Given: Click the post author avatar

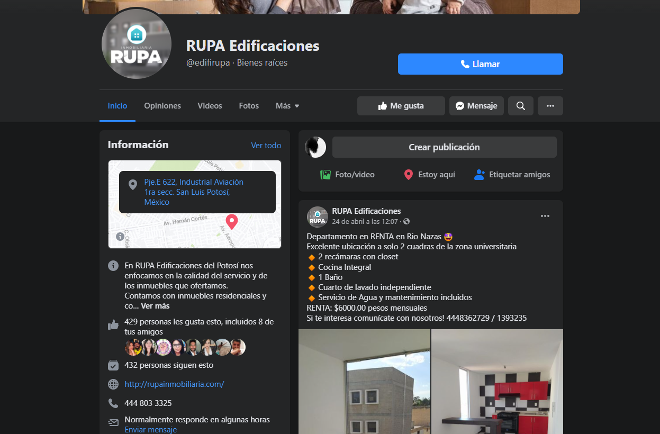Looking at the screenshot, I should [x=318, y=217].
